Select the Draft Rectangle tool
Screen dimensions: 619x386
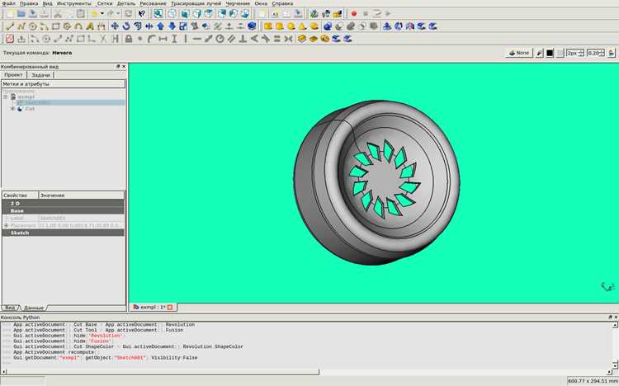pyautogui.click(x=55, y=26)
